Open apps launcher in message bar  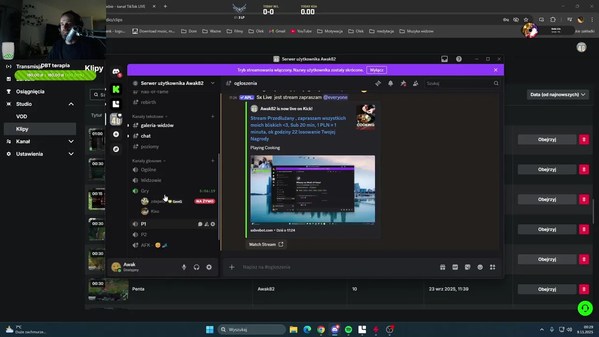(x=492, y=267)
